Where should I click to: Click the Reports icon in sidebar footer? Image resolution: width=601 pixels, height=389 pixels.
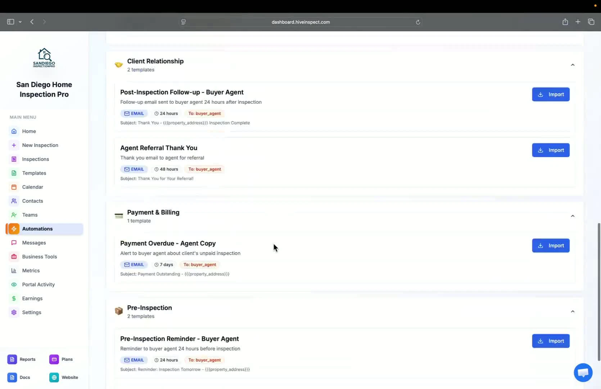(12, 359)
